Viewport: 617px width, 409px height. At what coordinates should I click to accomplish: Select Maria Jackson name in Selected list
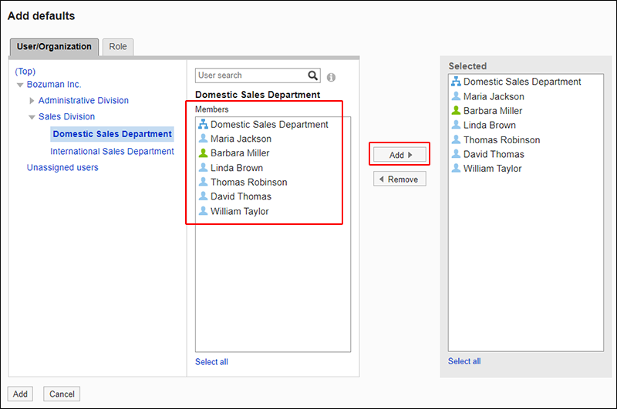tap(494, 96)
